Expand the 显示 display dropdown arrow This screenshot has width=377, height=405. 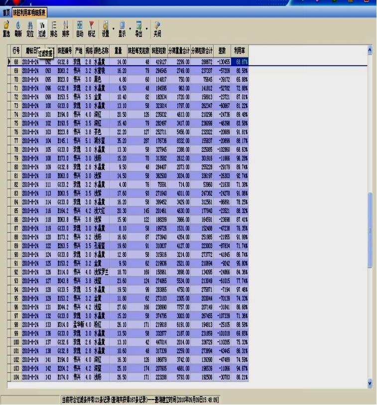[x=130, y=28]
